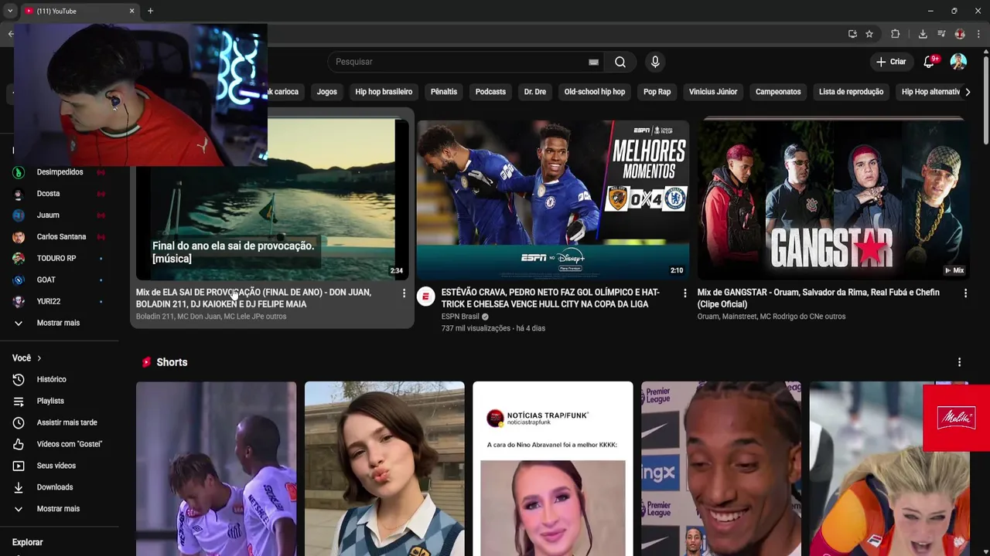
Task: Open Shorts section options menu
Action: (x=959, y=362)
